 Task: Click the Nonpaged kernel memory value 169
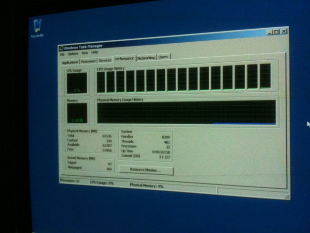[109, 169]
